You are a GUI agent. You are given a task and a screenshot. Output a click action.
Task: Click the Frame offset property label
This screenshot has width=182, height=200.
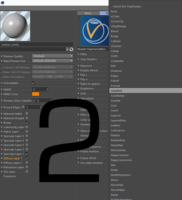point(88,158)
